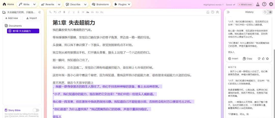Click the right-edge vertical scrollbar
The image size is (275, 118).
point(274,84)
